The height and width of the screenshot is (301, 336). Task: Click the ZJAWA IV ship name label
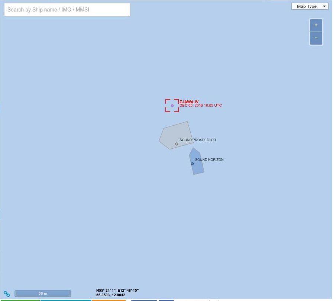point(189,102)
